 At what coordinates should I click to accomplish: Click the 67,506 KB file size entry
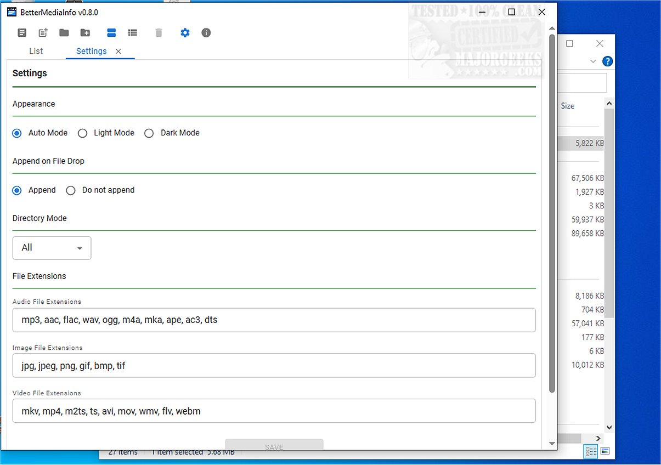pos(587,178)
